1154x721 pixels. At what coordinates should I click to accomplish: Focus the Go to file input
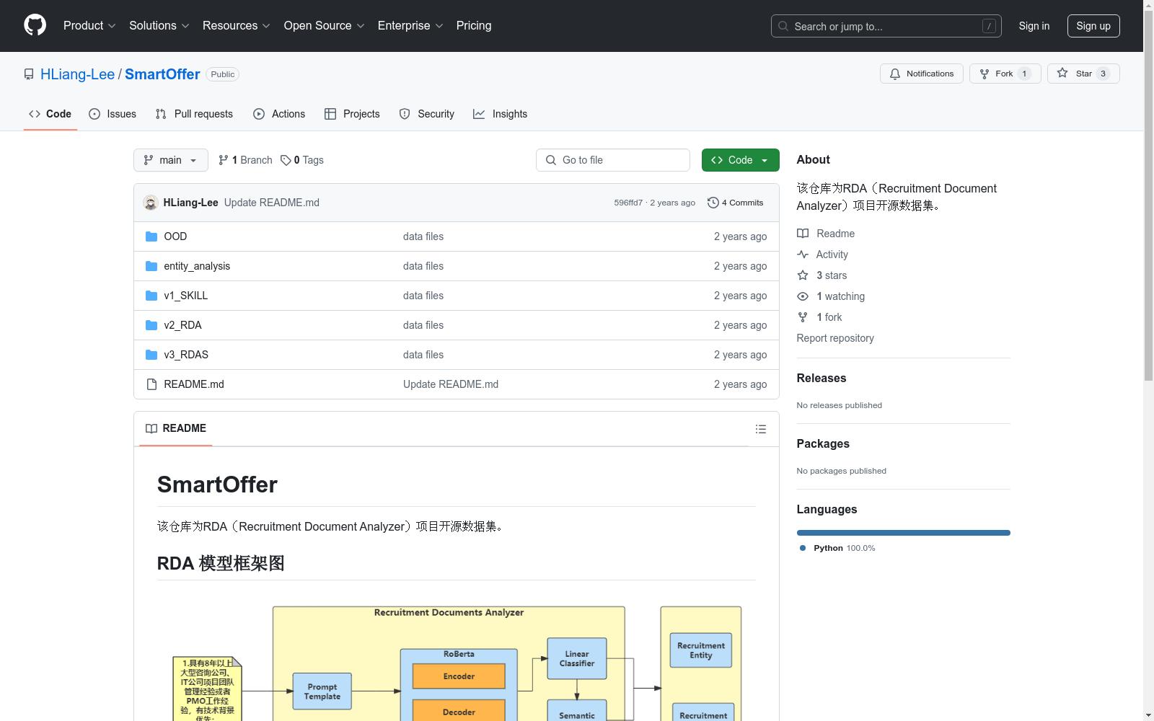613,160
